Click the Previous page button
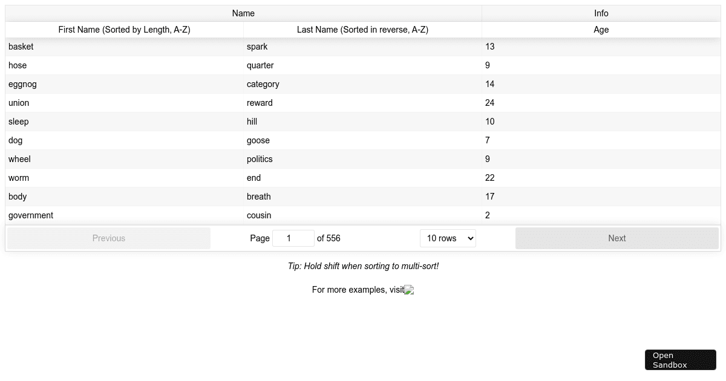726x381 pixels. point(108,238)
